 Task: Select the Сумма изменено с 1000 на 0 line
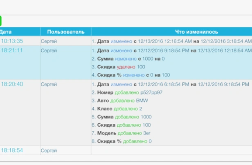point(131,59)
